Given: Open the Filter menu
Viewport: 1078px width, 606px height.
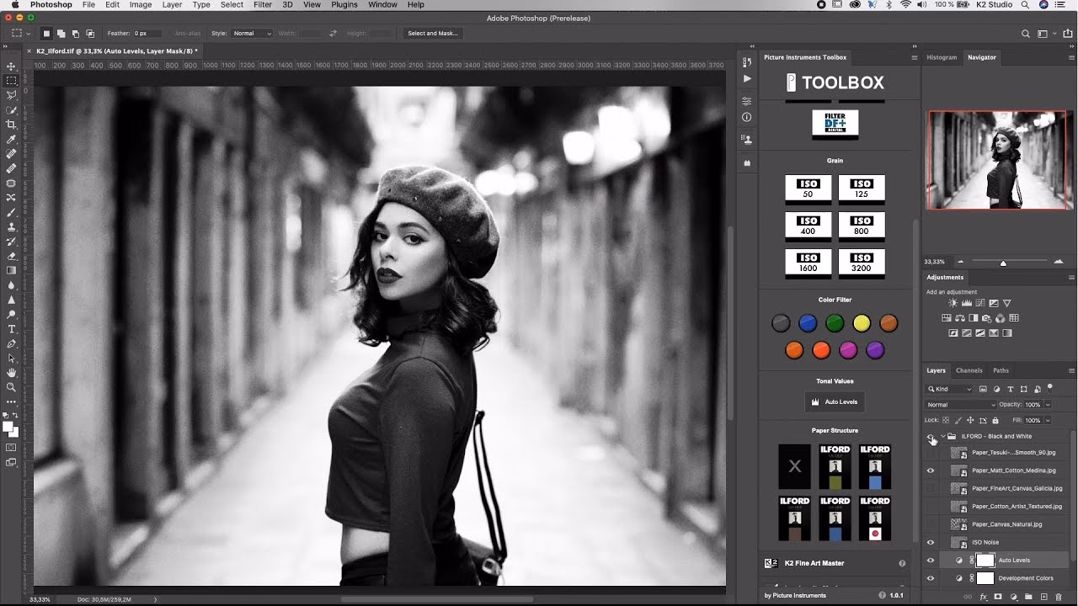Looking at the screenshot, I should pyautogui.click(x=262, y=4).
